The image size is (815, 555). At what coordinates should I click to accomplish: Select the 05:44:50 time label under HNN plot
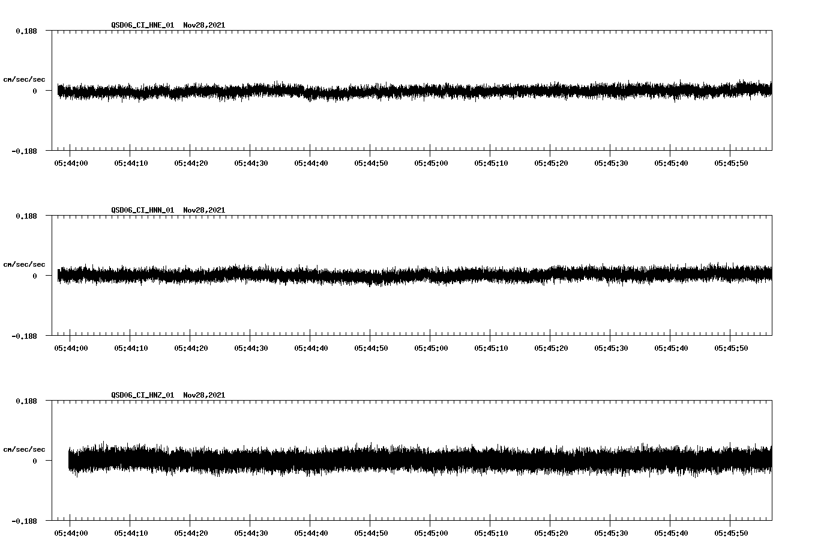point(371,348)
